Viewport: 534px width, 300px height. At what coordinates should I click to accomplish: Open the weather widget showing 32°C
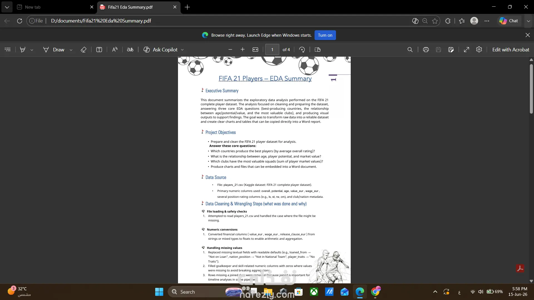tap(19, 292)
